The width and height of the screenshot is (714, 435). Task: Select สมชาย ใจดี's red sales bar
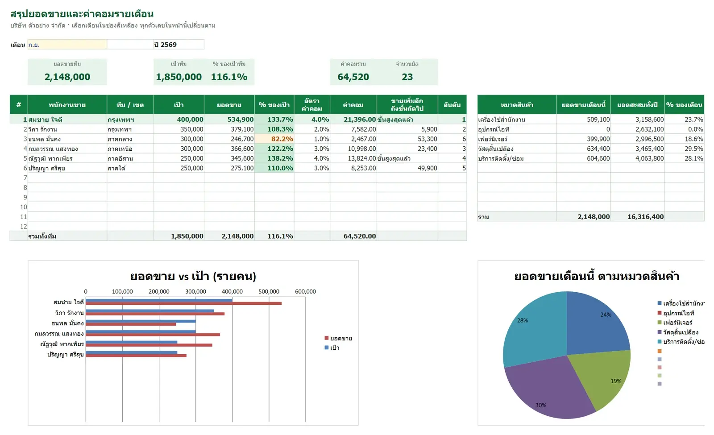pyautogui.click(x=183, y=303)
